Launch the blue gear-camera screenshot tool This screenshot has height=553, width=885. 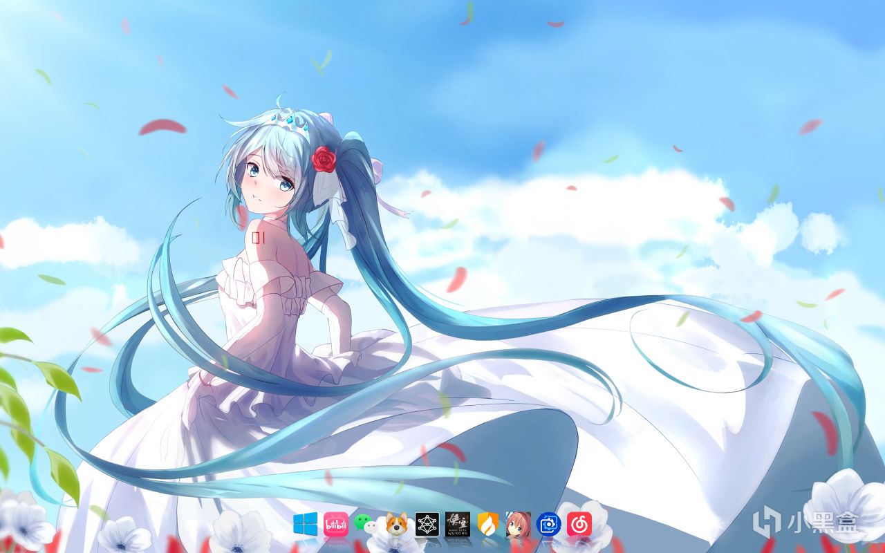coord(549,524)
